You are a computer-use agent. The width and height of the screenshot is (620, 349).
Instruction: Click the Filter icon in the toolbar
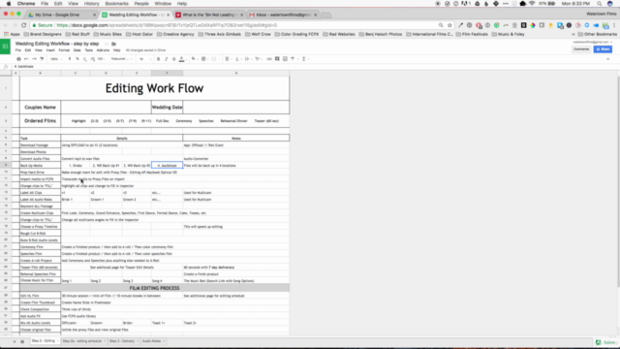click(293, 59)
